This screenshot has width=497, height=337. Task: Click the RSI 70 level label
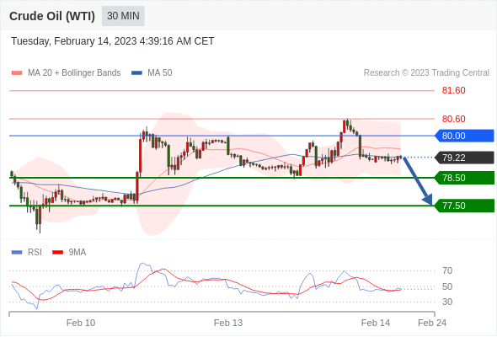[x=447, y=270]
